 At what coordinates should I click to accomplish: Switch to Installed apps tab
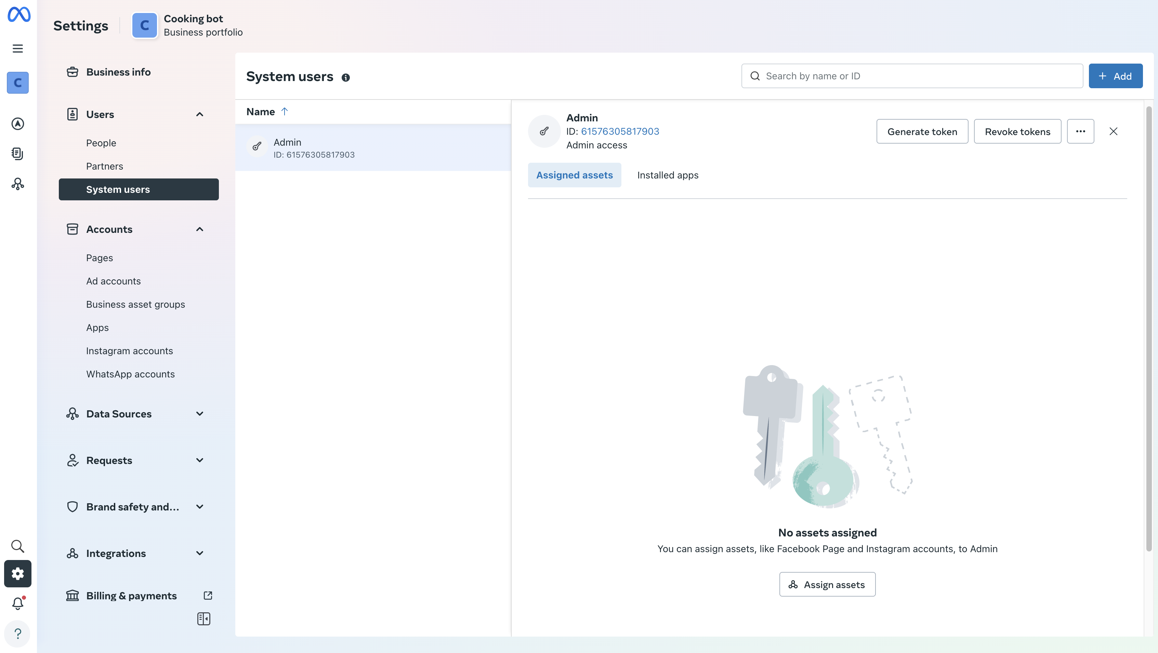(x=668, y=175)
